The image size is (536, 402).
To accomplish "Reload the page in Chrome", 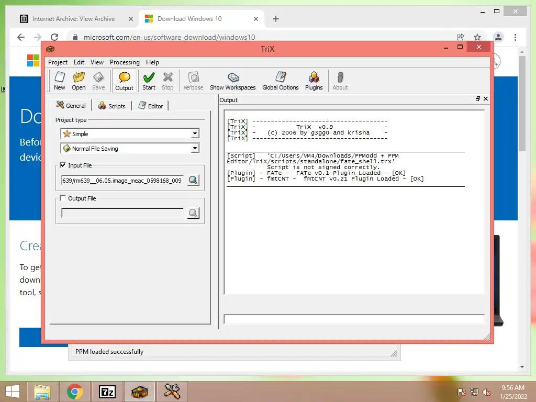I will tap(54, 37).
